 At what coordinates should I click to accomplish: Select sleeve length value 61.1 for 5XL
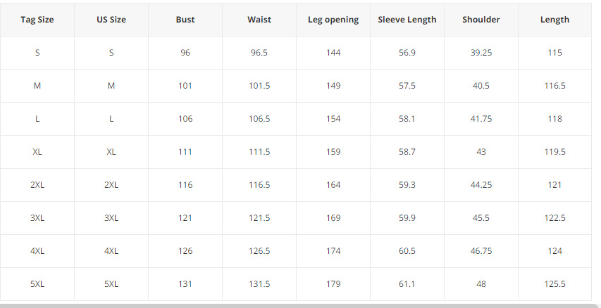(x=407, y=284)
